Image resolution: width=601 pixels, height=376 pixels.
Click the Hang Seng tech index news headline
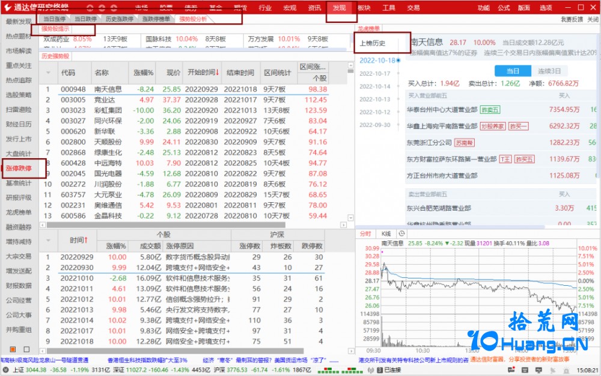(147, 360)
